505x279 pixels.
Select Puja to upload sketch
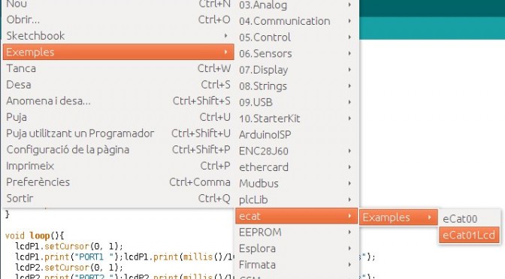[118, 117]
